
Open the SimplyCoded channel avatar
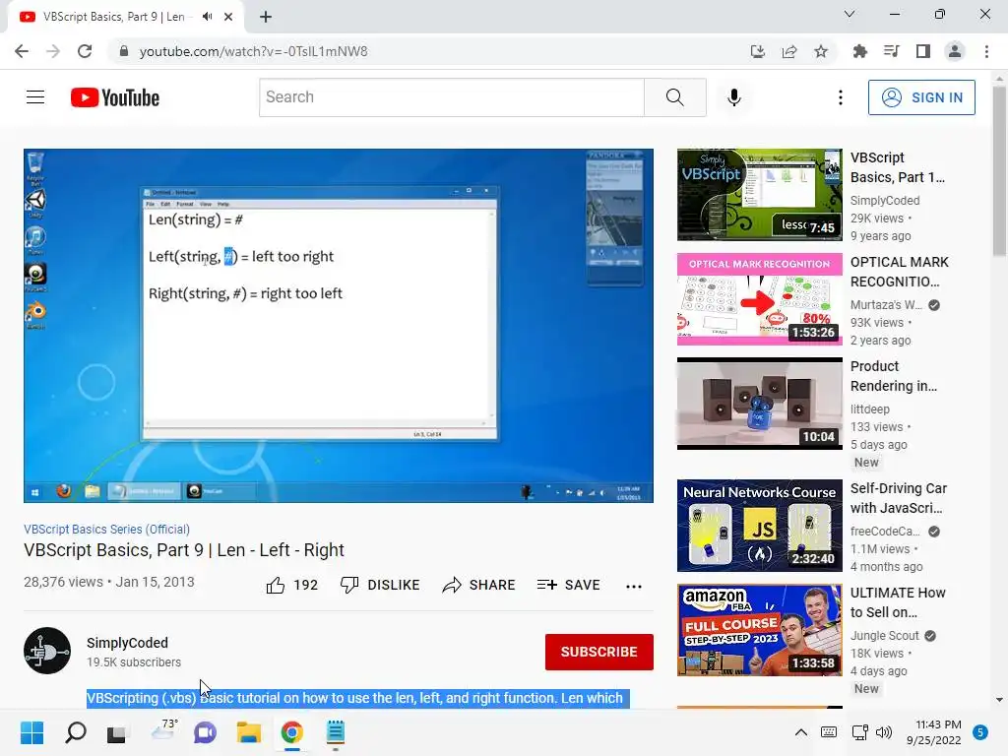click(x=47, y=651)
